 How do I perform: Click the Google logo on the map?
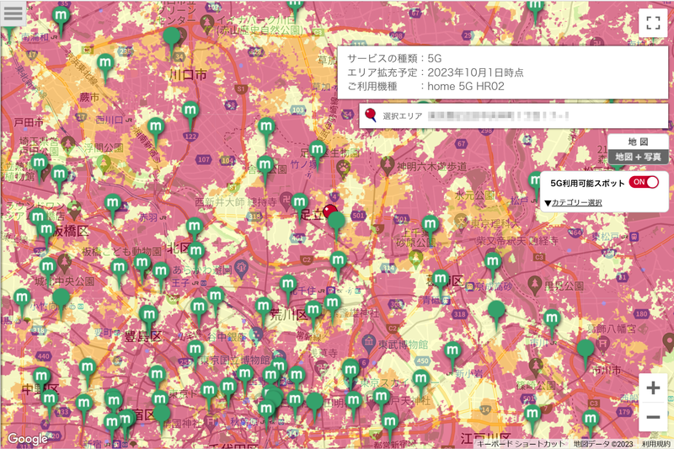(x=28, y=438)
